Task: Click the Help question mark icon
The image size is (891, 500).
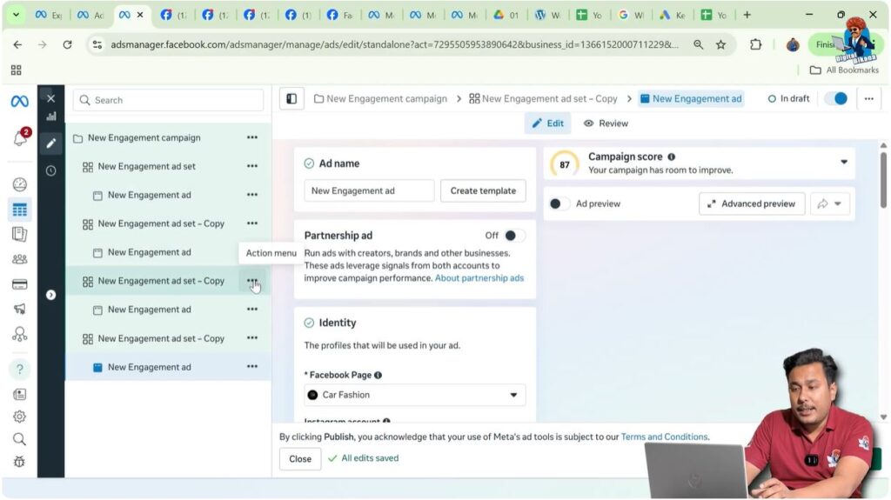Action: [19, 370]
